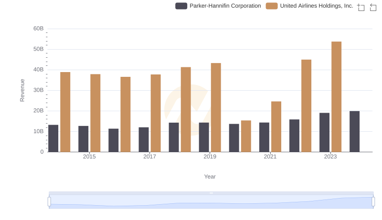
Task: Click the zoom reset icon
Action: point(373,7)
